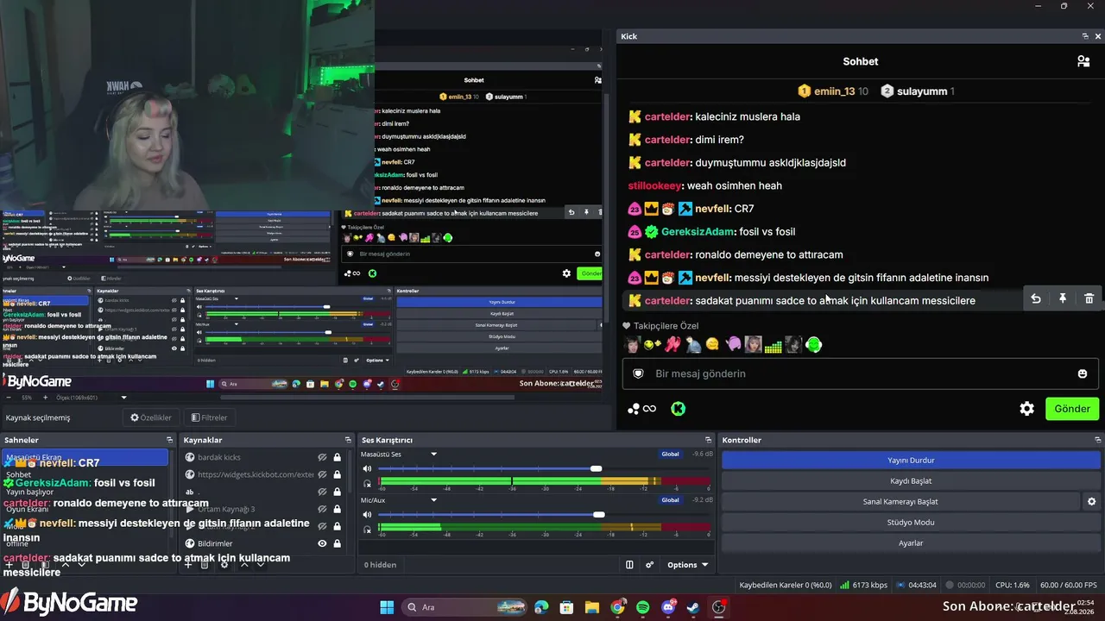This screenshot has width=1105, height=621.
Task: Open the mixer Options dropdown
Action: (687, 565)
